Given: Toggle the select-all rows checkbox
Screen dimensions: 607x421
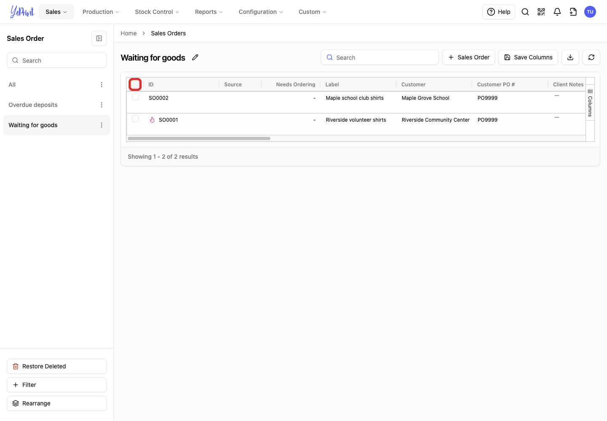Looking at the screenshot, I should pos(135,85).
